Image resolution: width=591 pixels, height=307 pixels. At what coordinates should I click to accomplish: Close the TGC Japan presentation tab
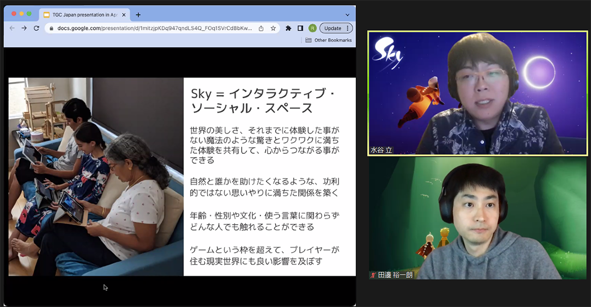click(124, 15)
